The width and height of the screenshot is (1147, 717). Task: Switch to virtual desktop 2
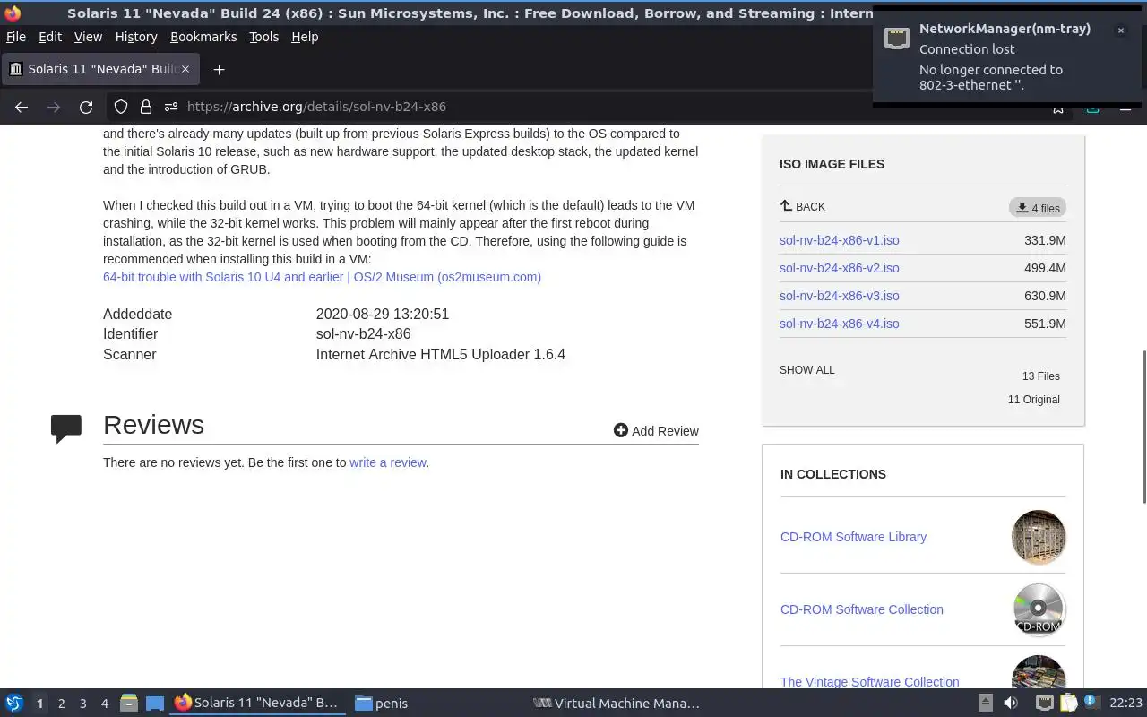(x=62, y=704)
